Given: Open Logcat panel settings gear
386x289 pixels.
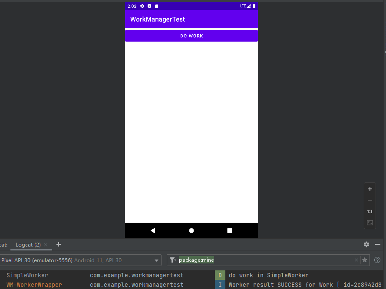Looking at the screenshot, I should coord(366,244).
